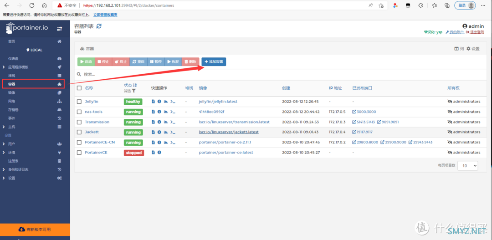Go back with browser back arrow
Screen dimensions: 492x240
coord(6,5)
